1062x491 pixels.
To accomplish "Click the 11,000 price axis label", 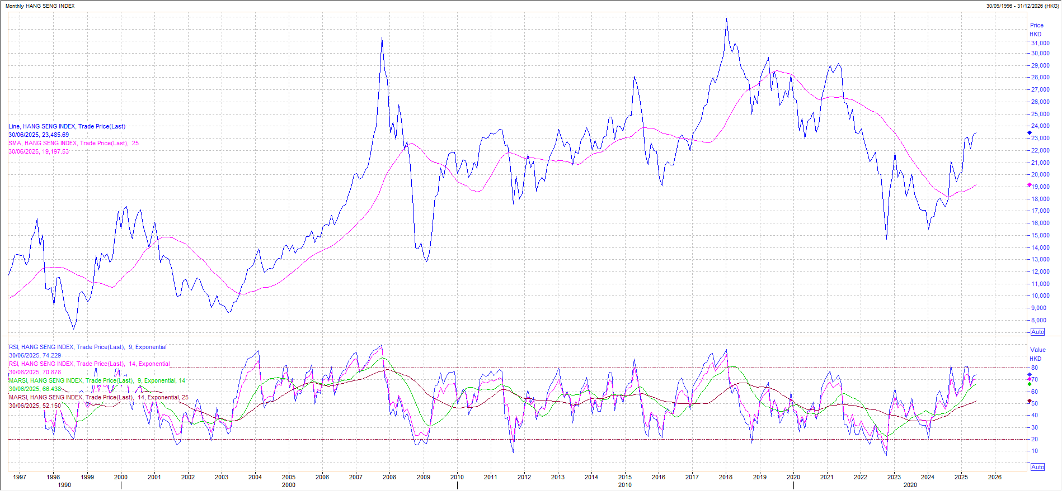I will [1040, 284].
